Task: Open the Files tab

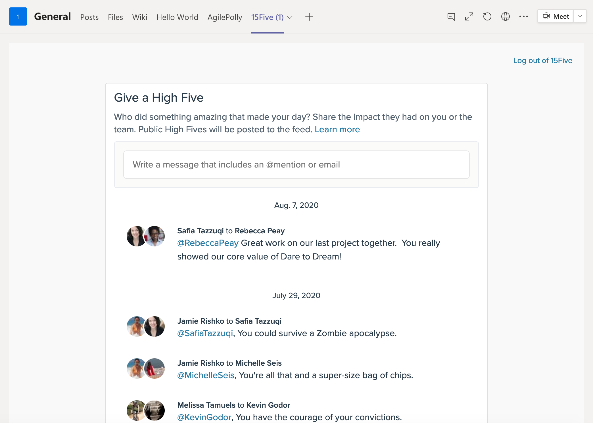Action: tap(115, 17)
